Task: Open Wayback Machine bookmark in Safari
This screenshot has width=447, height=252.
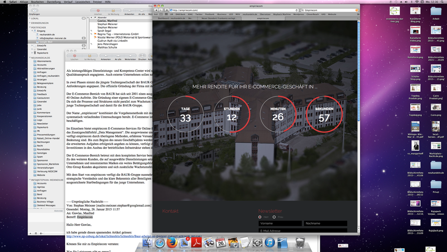Action: (x=282, y=15)
